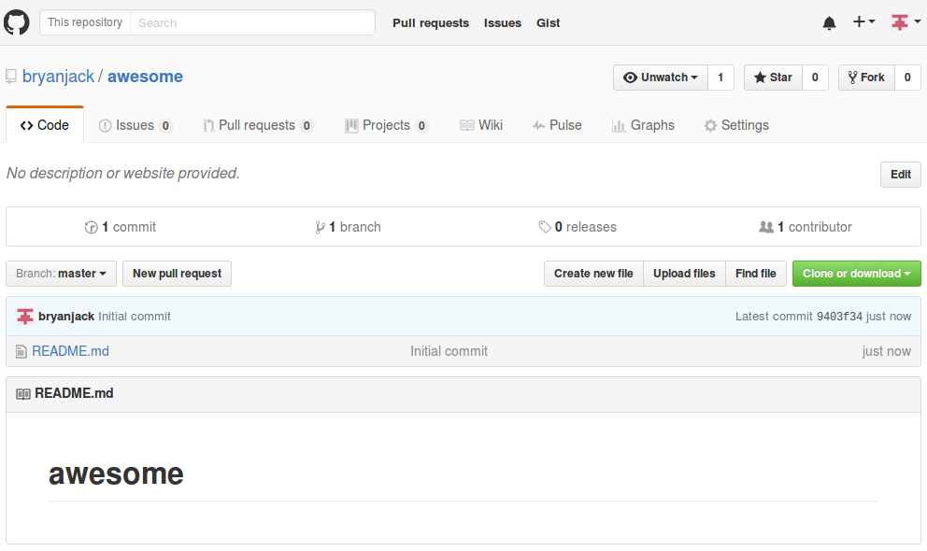This screenshot has width=927, height=551.
Task: Fork the repository
Action: pos(866,78)
